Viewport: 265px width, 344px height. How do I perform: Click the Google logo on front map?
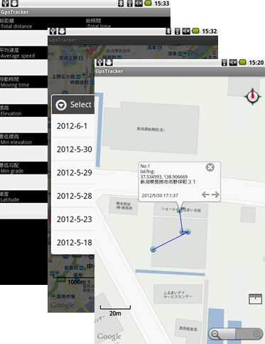coord(109,336)
